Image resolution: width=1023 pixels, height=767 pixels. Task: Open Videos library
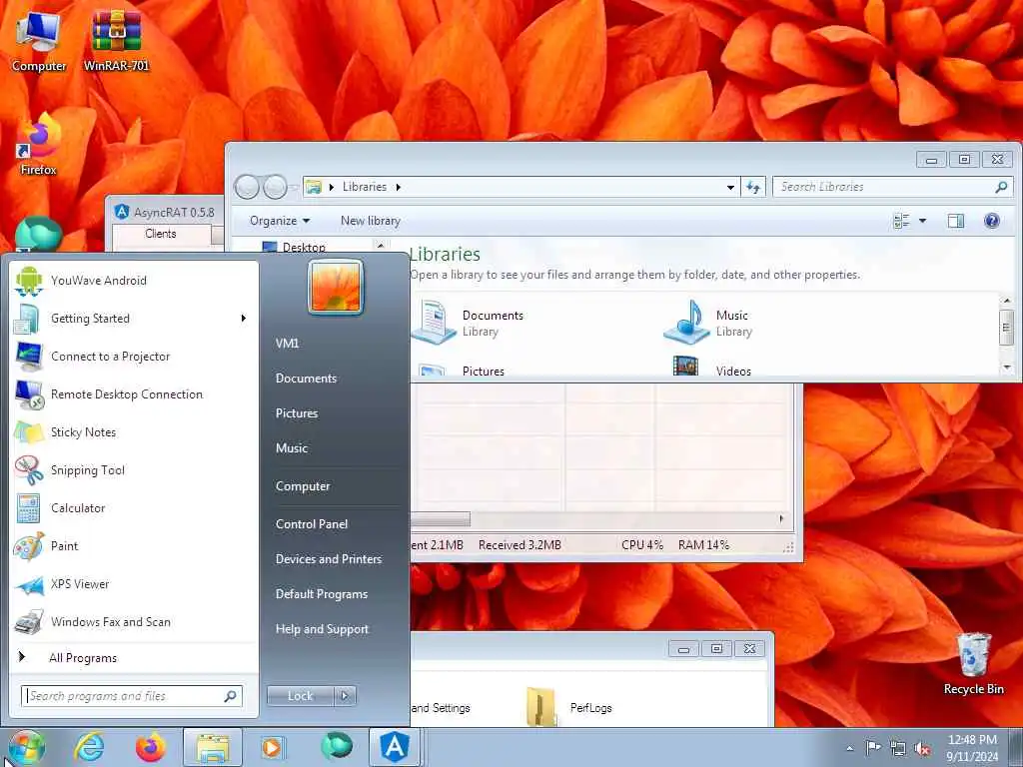click(x=712, y=369)
